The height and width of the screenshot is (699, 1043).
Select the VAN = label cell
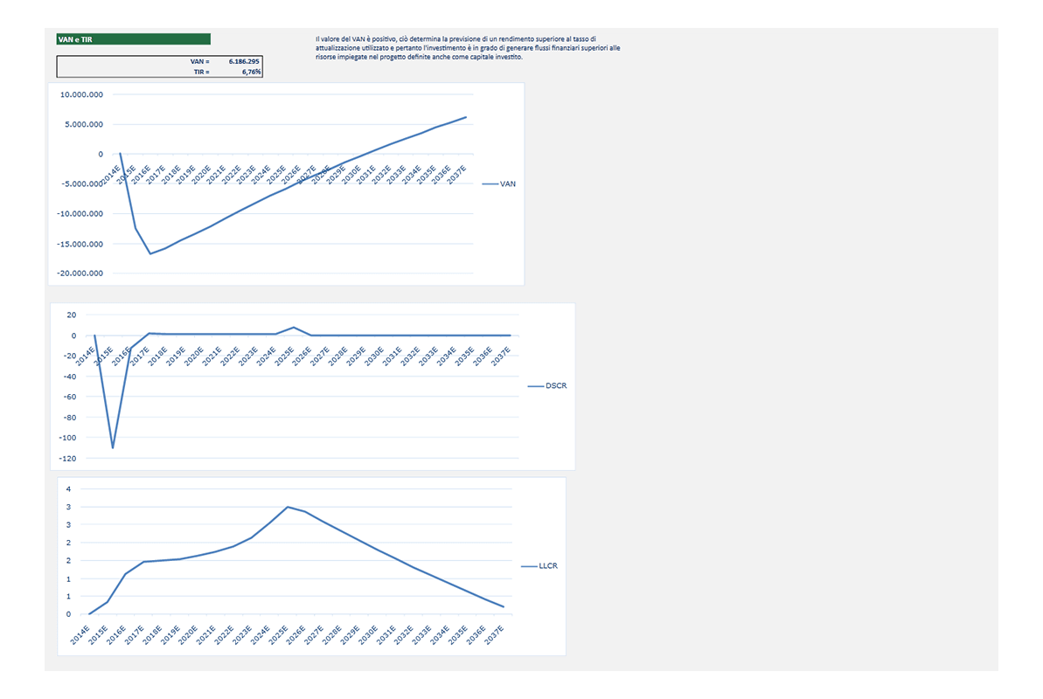pos(199,61)
